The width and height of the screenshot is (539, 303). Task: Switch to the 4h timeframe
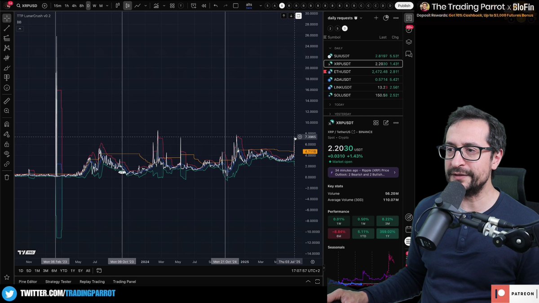tap(74, 6)
